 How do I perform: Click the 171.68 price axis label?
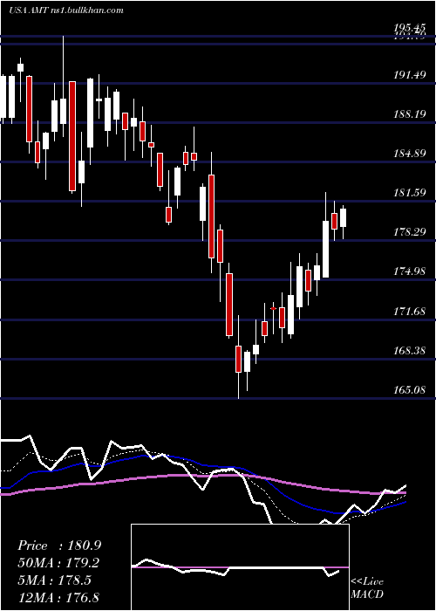click(409, 312)
